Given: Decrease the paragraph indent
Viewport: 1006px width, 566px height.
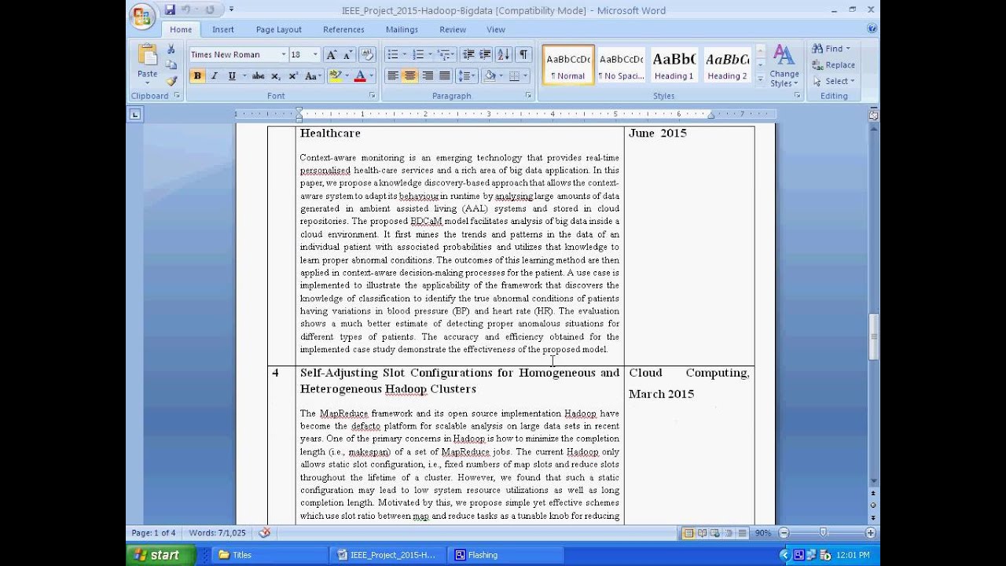Looking at the screenshot, I should [468, 55].
